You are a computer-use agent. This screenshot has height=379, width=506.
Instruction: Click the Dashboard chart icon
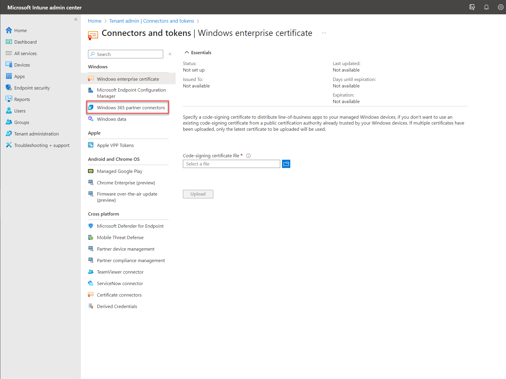9,42
